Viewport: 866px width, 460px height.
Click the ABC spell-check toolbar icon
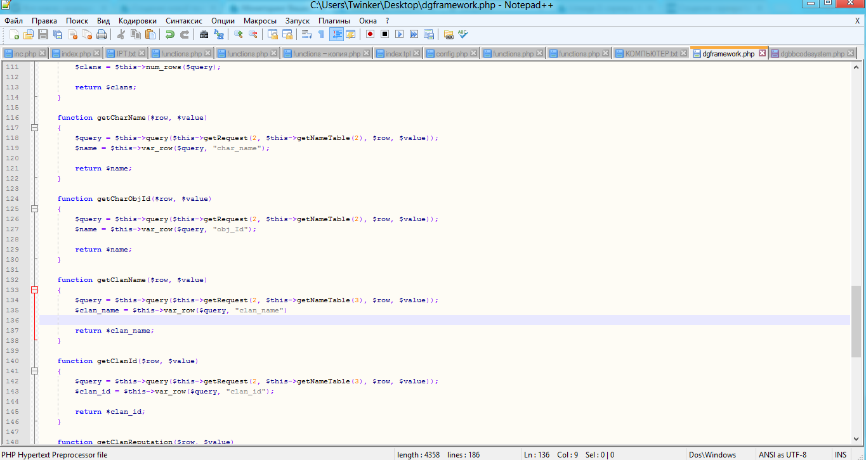click(x=463, y=34)
